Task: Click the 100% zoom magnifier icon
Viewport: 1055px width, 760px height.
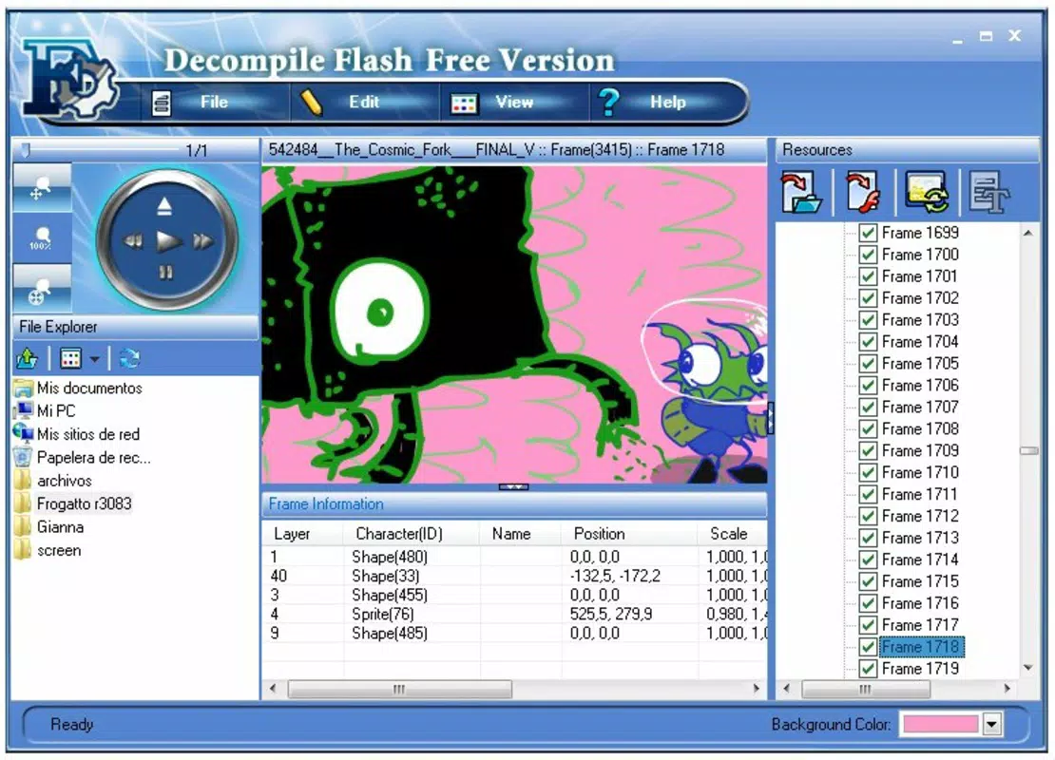Action: pyautogui.click(x=42, y=238)
